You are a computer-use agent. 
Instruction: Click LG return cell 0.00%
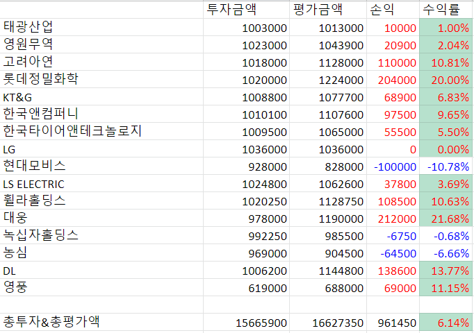(x=446, y=148)
